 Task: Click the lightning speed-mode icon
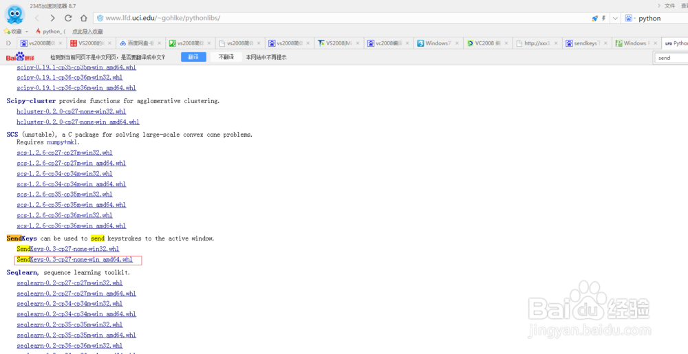[x=604, y=19]
